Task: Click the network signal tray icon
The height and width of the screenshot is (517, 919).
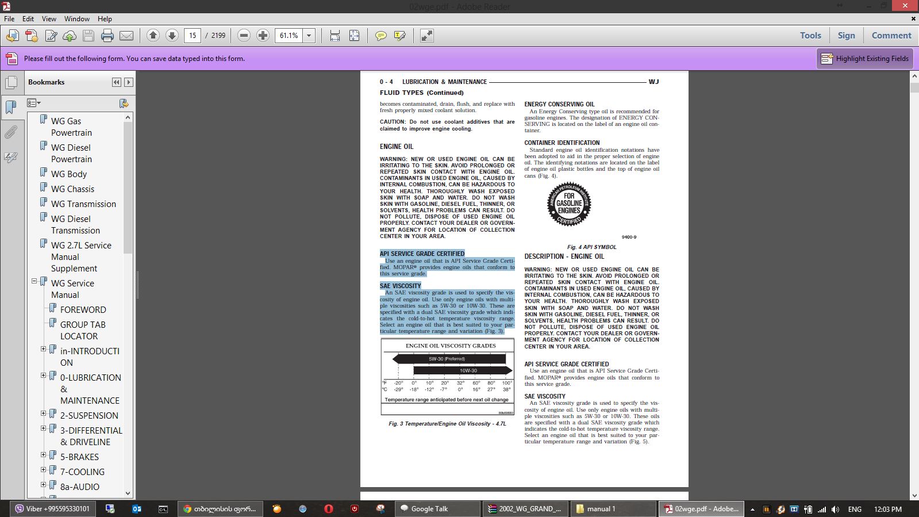Action: tap(822, 510)
